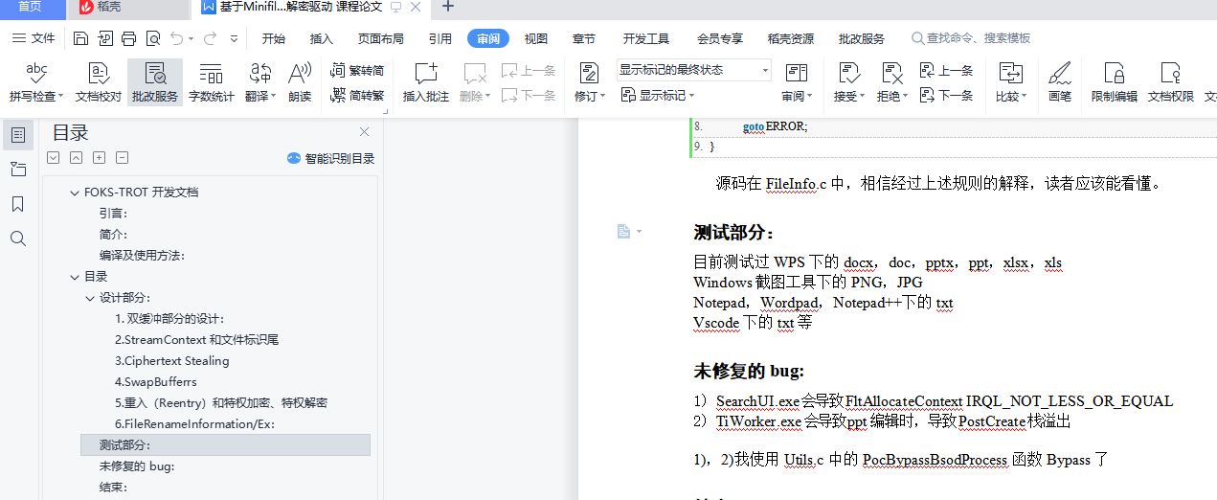Open the search panel in left sidebar
Viewport: 1217px width, 500px height.
(x=18, y=239)
